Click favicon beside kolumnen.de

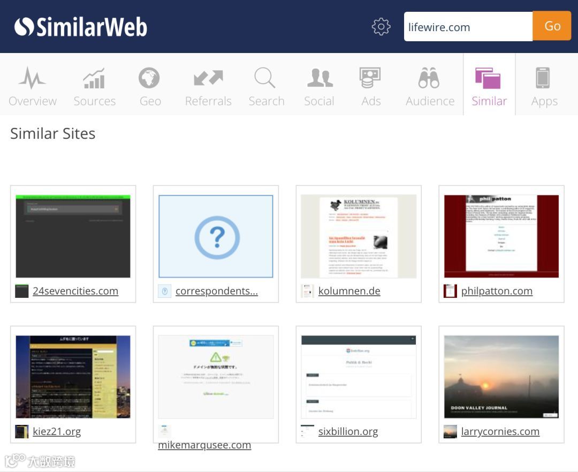[x=307, y=291]
